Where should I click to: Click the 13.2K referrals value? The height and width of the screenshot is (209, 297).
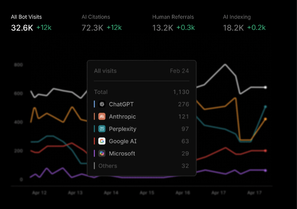(163, 28)
